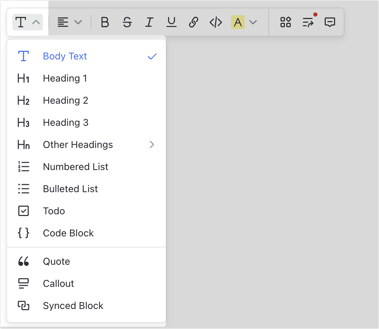Toggle italic formatting
The image size is (379, 329).
149,22
